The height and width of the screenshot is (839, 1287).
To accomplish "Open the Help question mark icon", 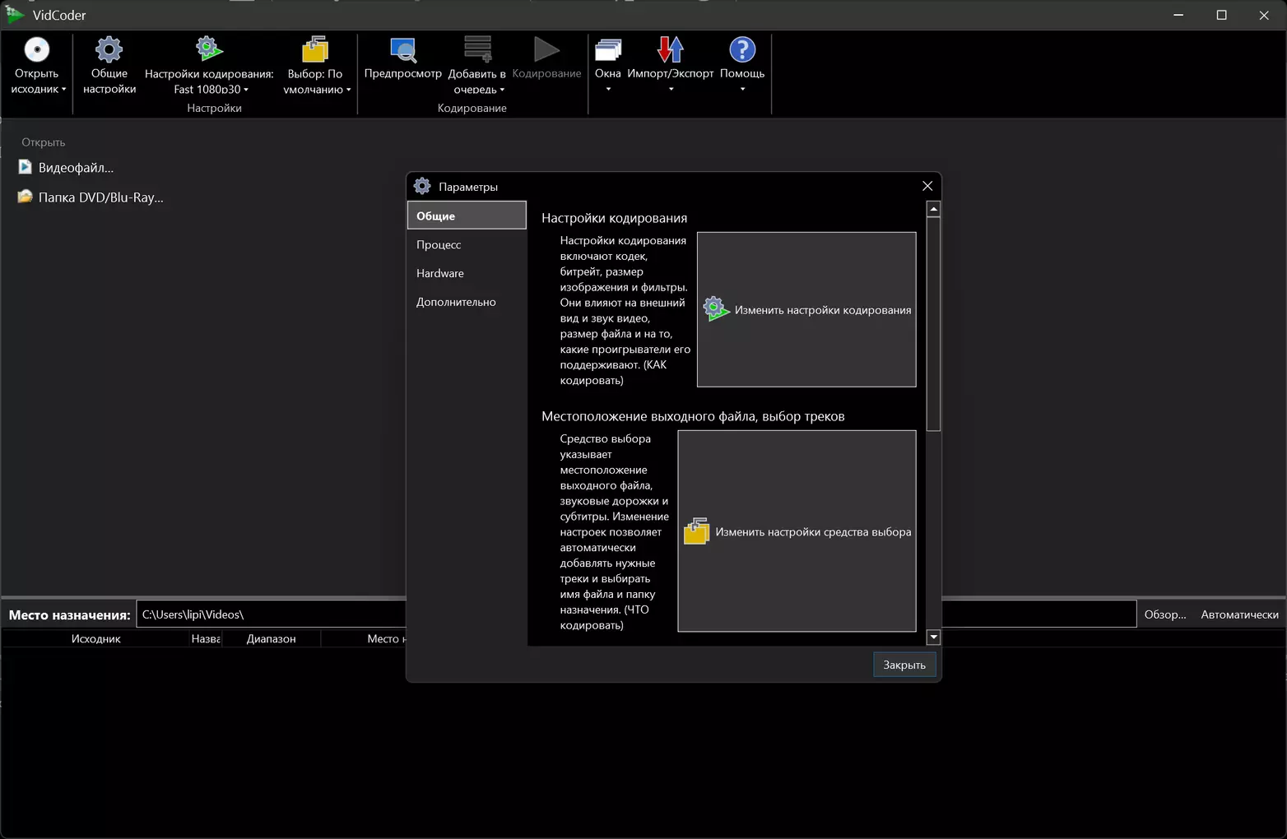I will click(741, 50).
